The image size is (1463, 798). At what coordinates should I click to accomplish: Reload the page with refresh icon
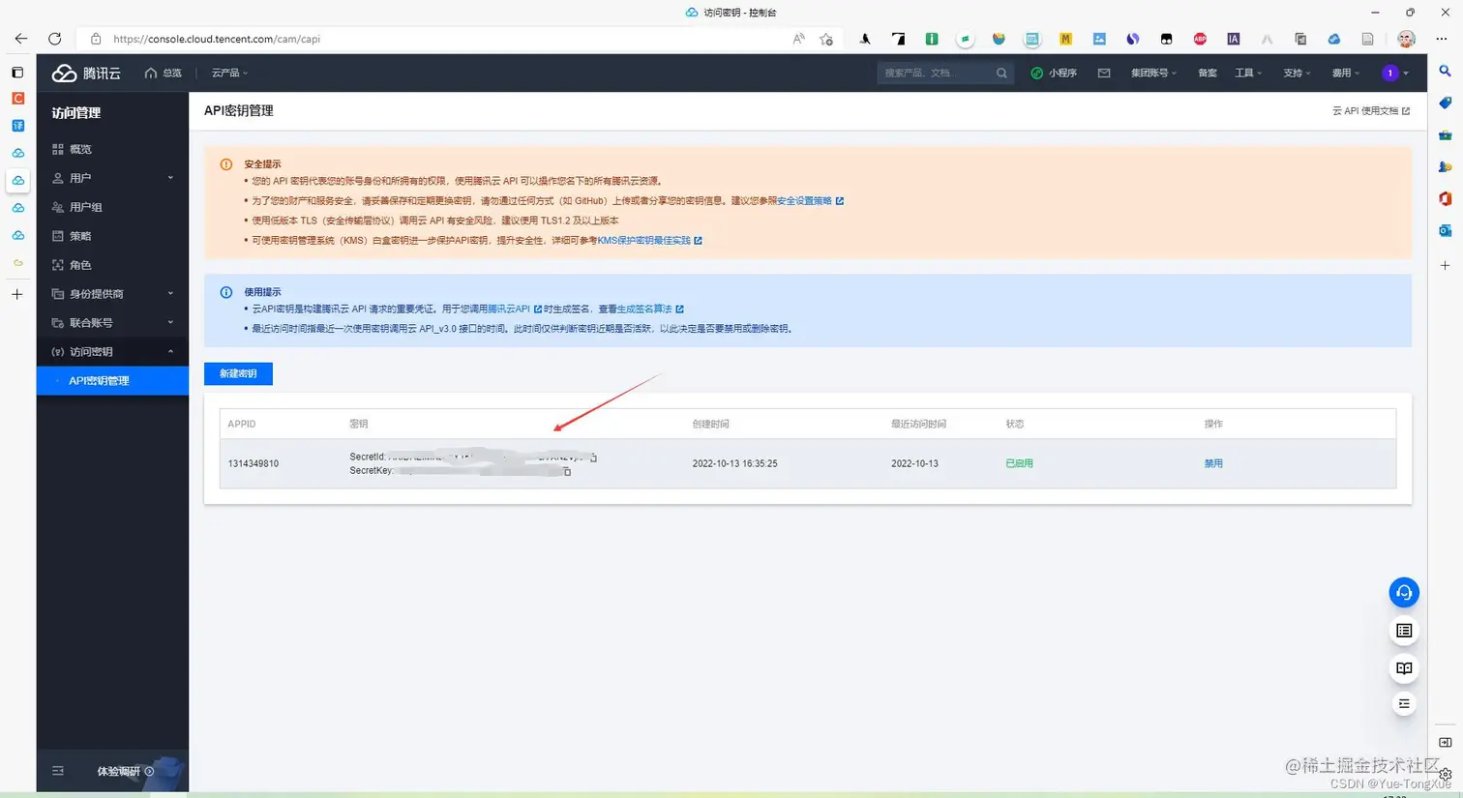tap(55, 39)
